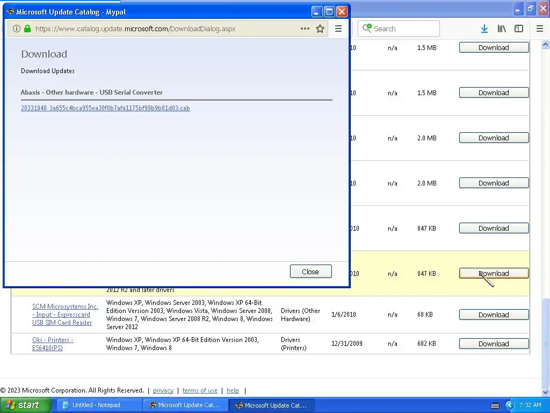This screenshot has height=413, width=550.
Task: Open the privacy link in footer
Action: pyautogui.click(x=163, y=390)
